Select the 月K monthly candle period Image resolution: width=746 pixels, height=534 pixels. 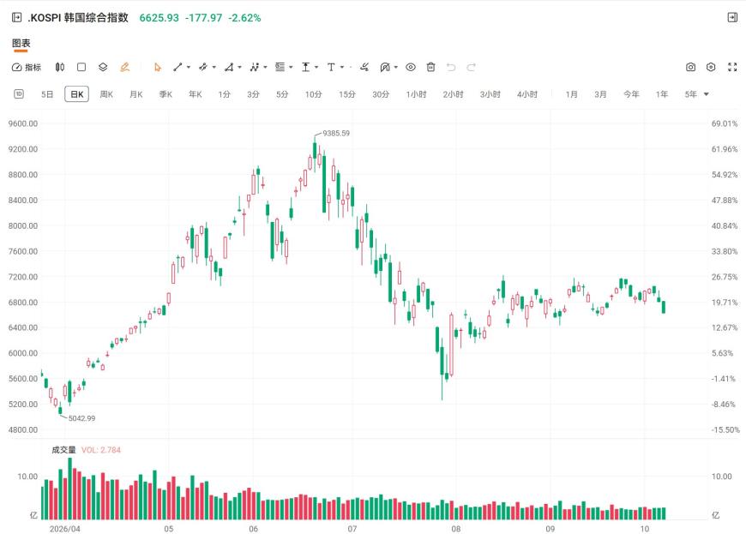136,94
